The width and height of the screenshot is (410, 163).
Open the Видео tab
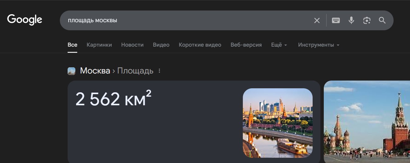click(x=161, y=45)
